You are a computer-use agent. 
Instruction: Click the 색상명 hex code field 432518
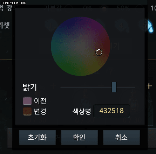tap(111, 111)
